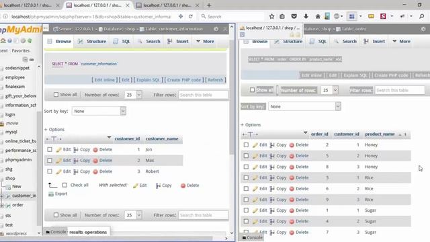Click pencil Edit icon for customer Jon
This screenshot has height=242, width=430.
[x=58, y=149]
